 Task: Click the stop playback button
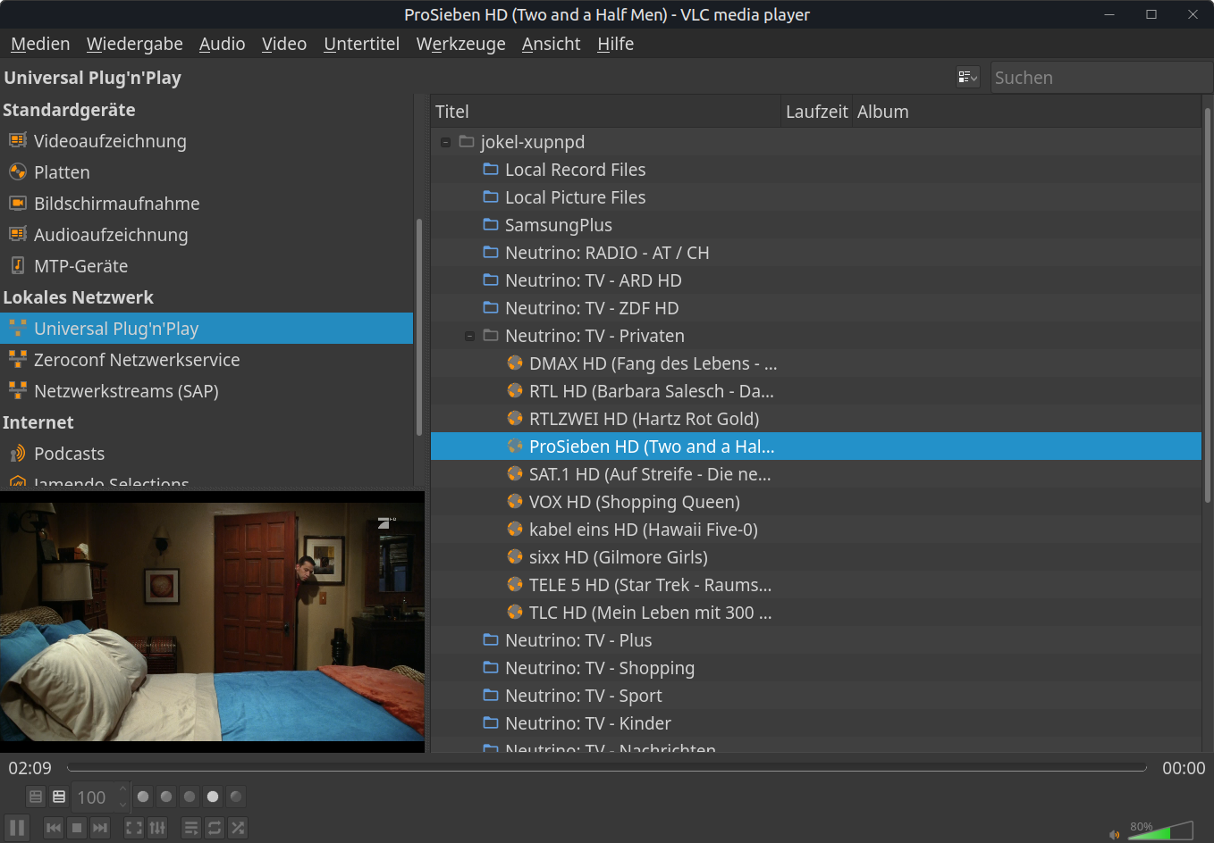click(x=77, y=828)
